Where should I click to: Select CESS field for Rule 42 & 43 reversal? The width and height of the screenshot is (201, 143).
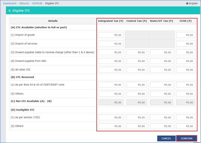coord(185,85)
